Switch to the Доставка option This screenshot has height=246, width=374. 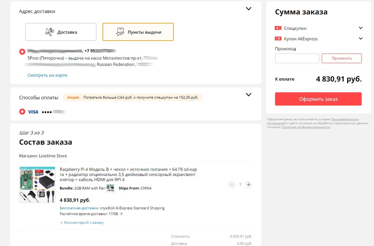tap(61, 32)
